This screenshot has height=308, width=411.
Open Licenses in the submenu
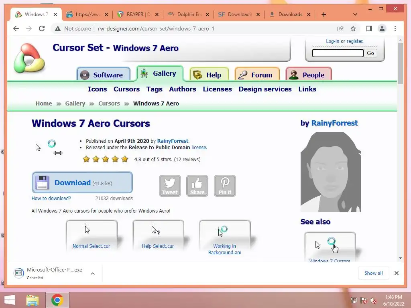click(217, 89)
